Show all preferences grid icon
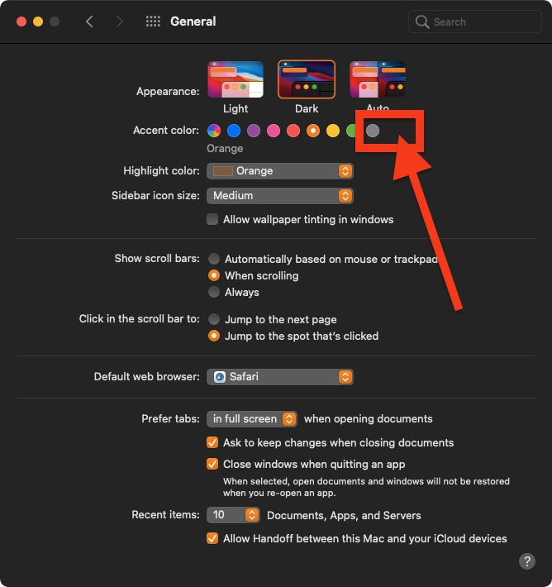The image size is (552, 587). [x=153, y=21]
